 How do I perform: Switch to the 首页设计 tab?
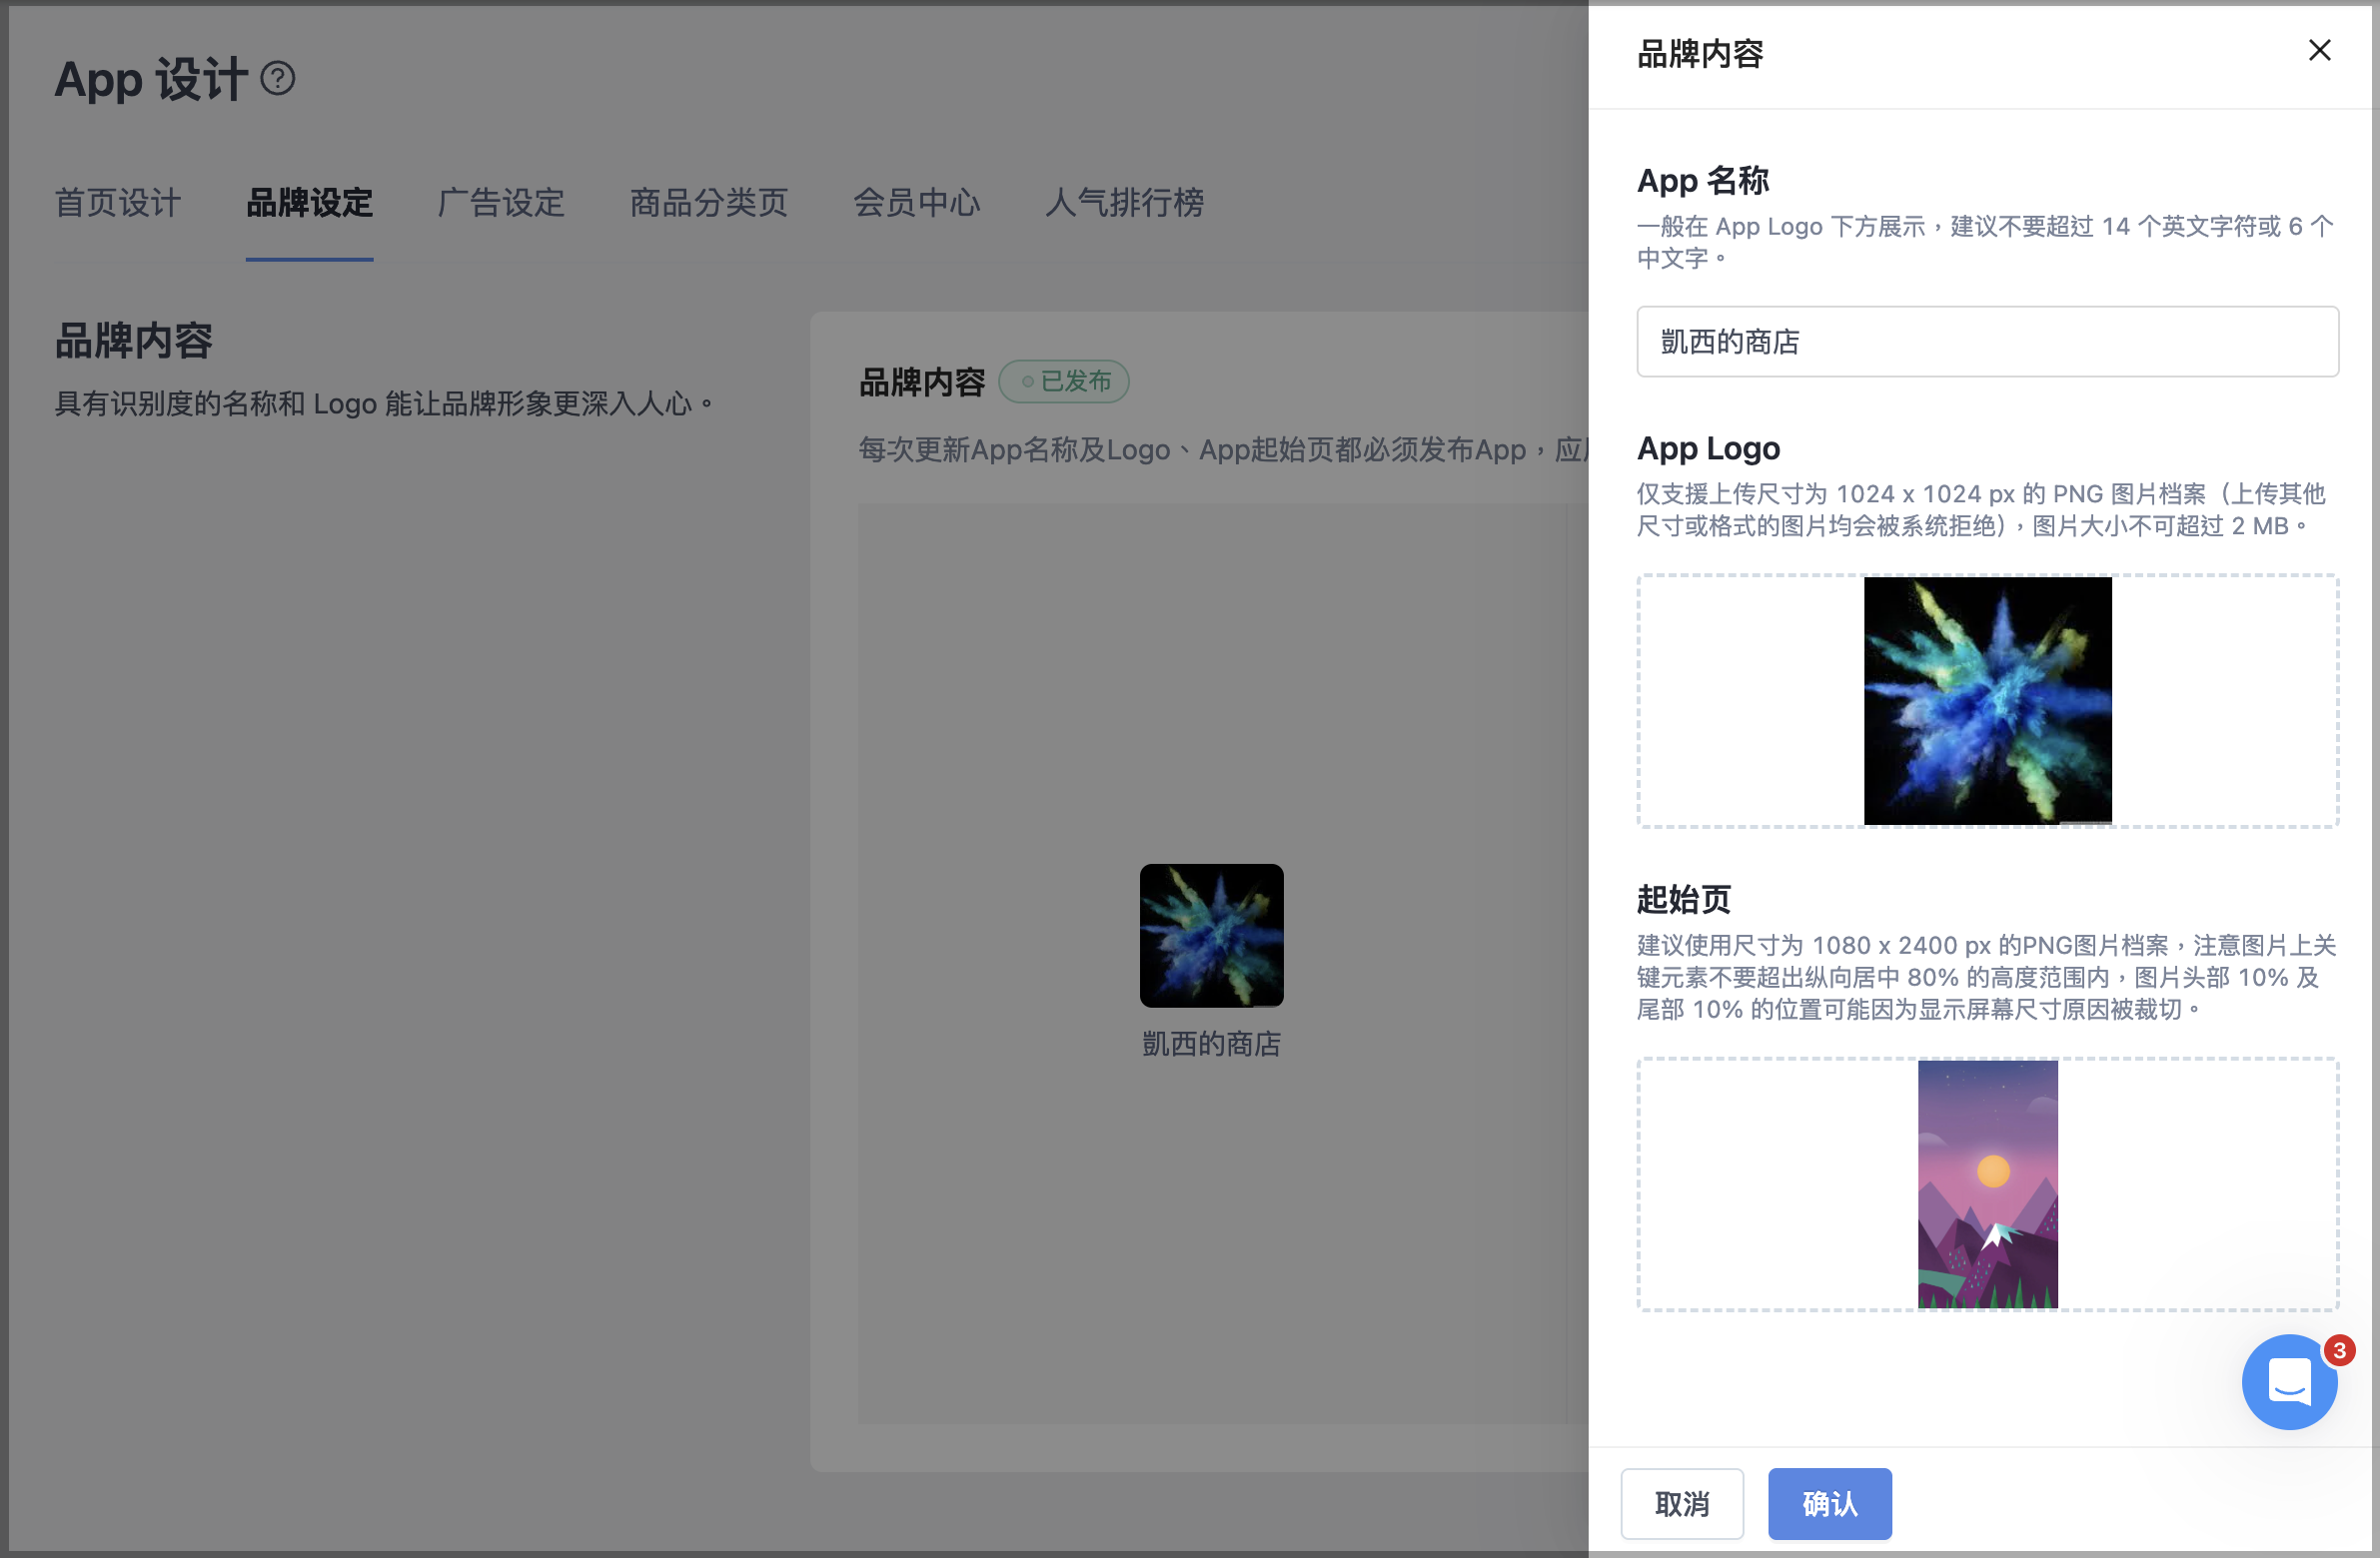pos(117,203)
